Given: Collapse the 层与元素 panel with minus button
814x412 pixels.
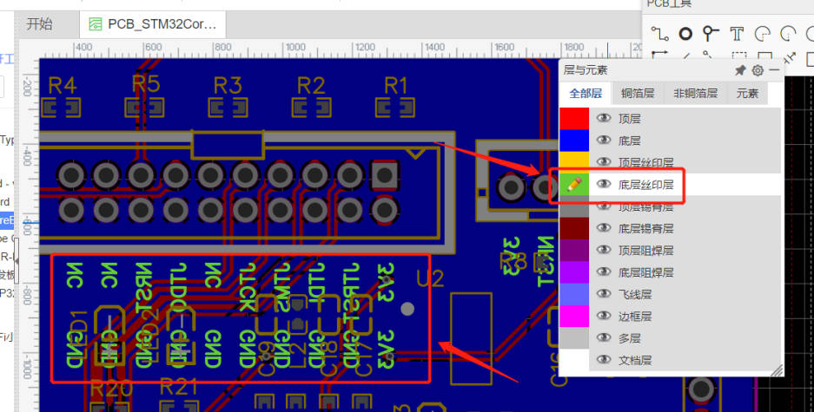Looking at the screenshot, I should [773, 70].
